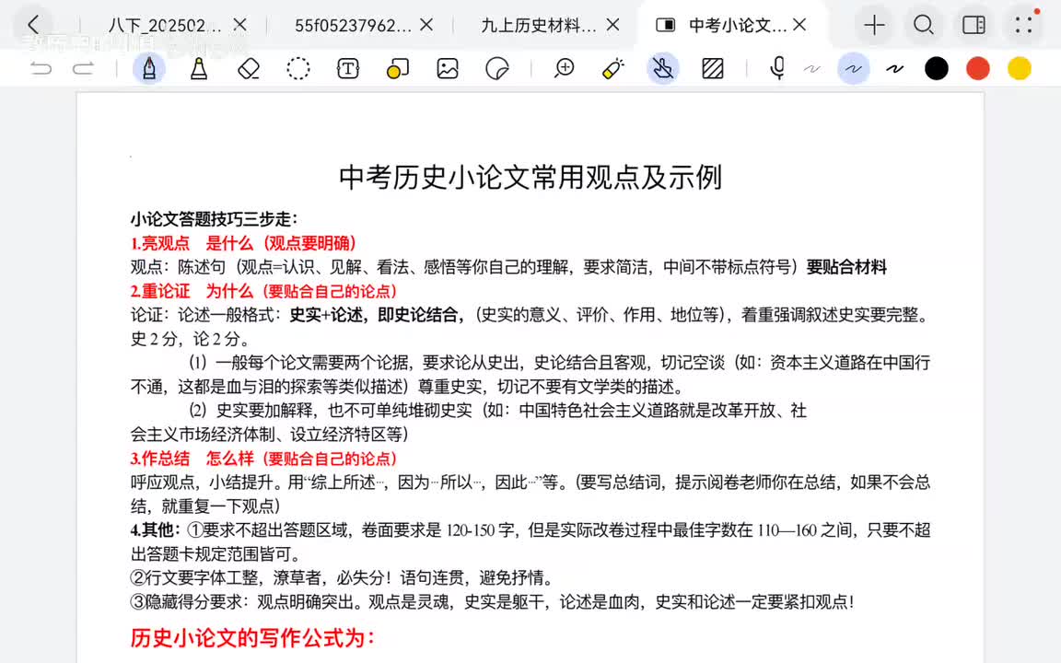The height and width of the screenshot is (663, 1061).
Task: Click red heading 历史小论文的写作公式为
Action: click(252, 638)
